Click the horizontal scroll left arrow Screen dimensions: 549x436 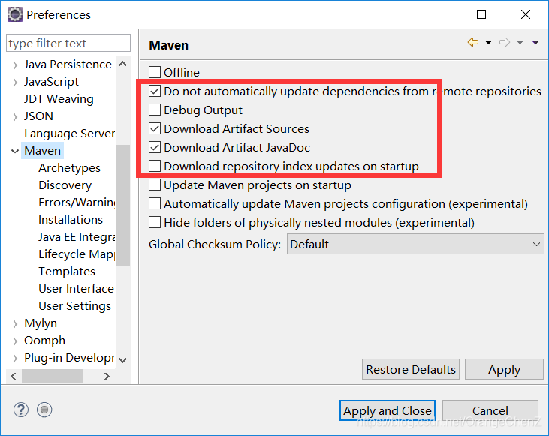[14, 376]
